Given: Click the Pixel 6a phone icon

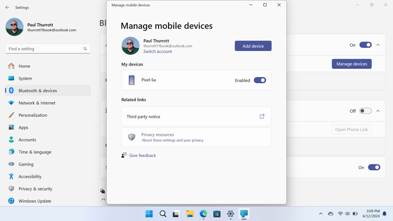Looking at the screenshot, I should pyautogui.click(x=132, y=80).
